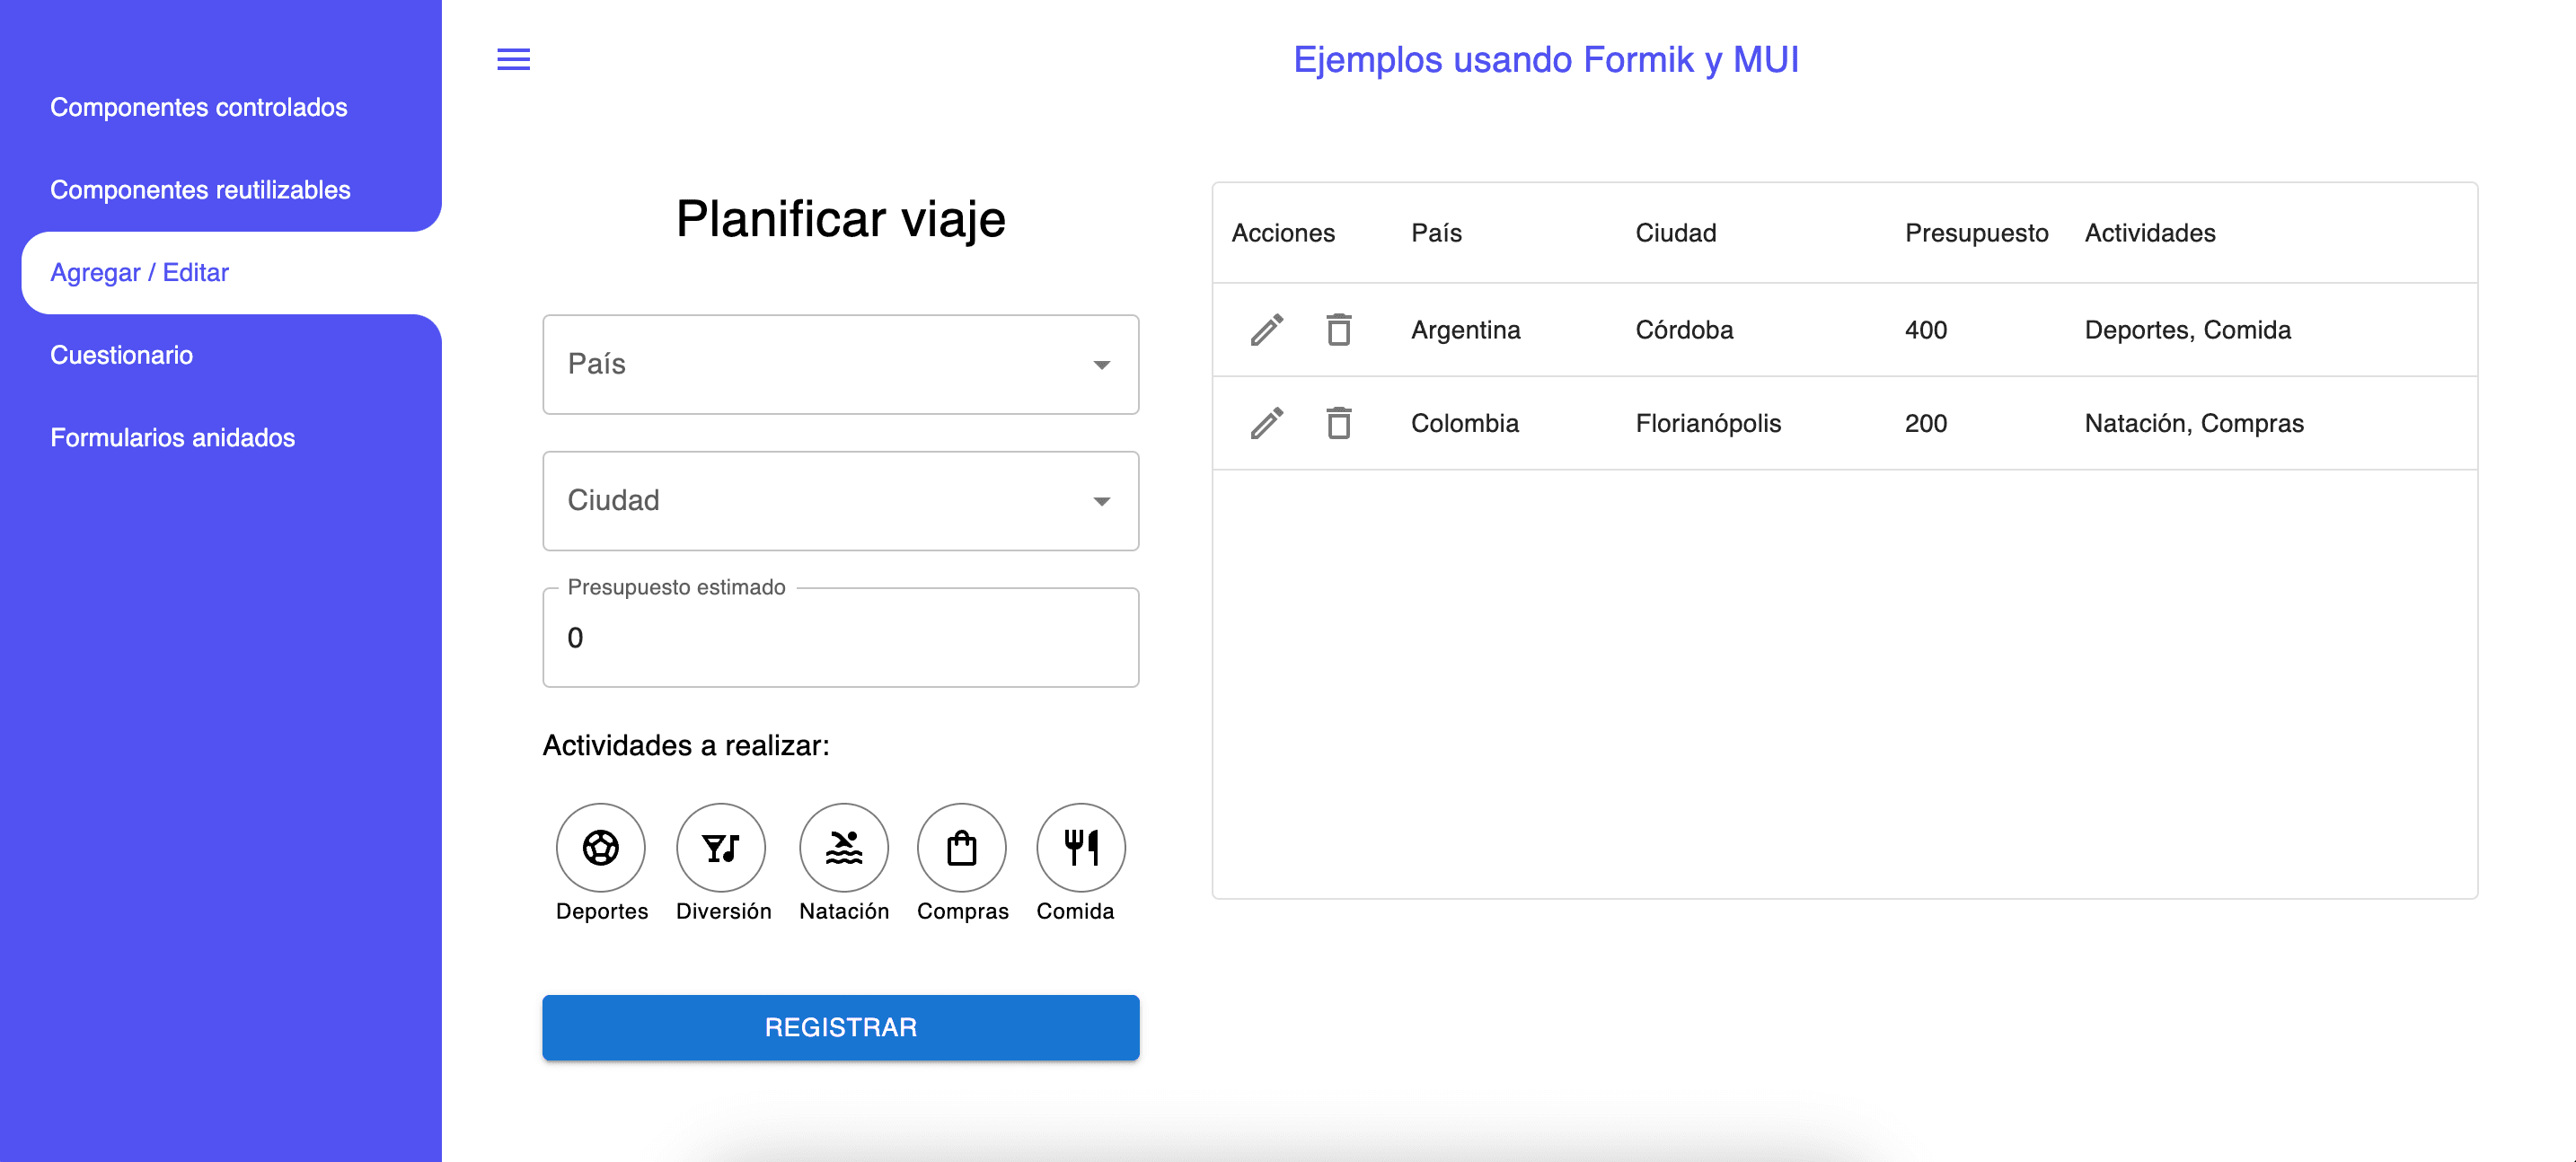Edit the Colombia row with pencil icon
The height and width of the screenshot is (1162, 2576).
tap(1267, 423)
